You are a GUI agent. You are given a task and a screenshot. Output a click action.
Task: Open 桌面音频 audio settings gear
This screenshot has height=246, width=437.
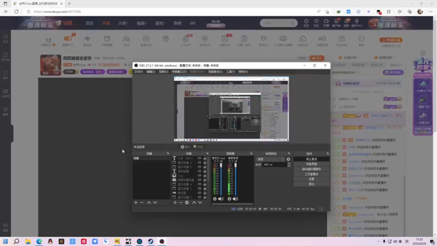(x=229, y=199)
